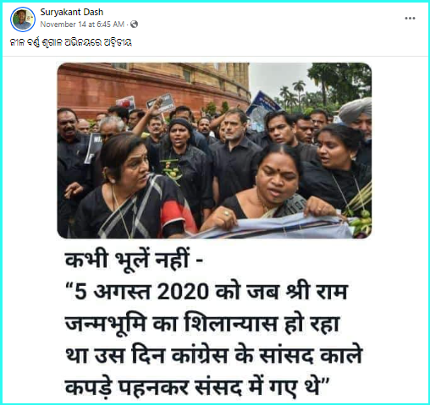Open the November 14 at 6:45 AM timestamp
Screen dimensions: 430x405
click(82, 25)
